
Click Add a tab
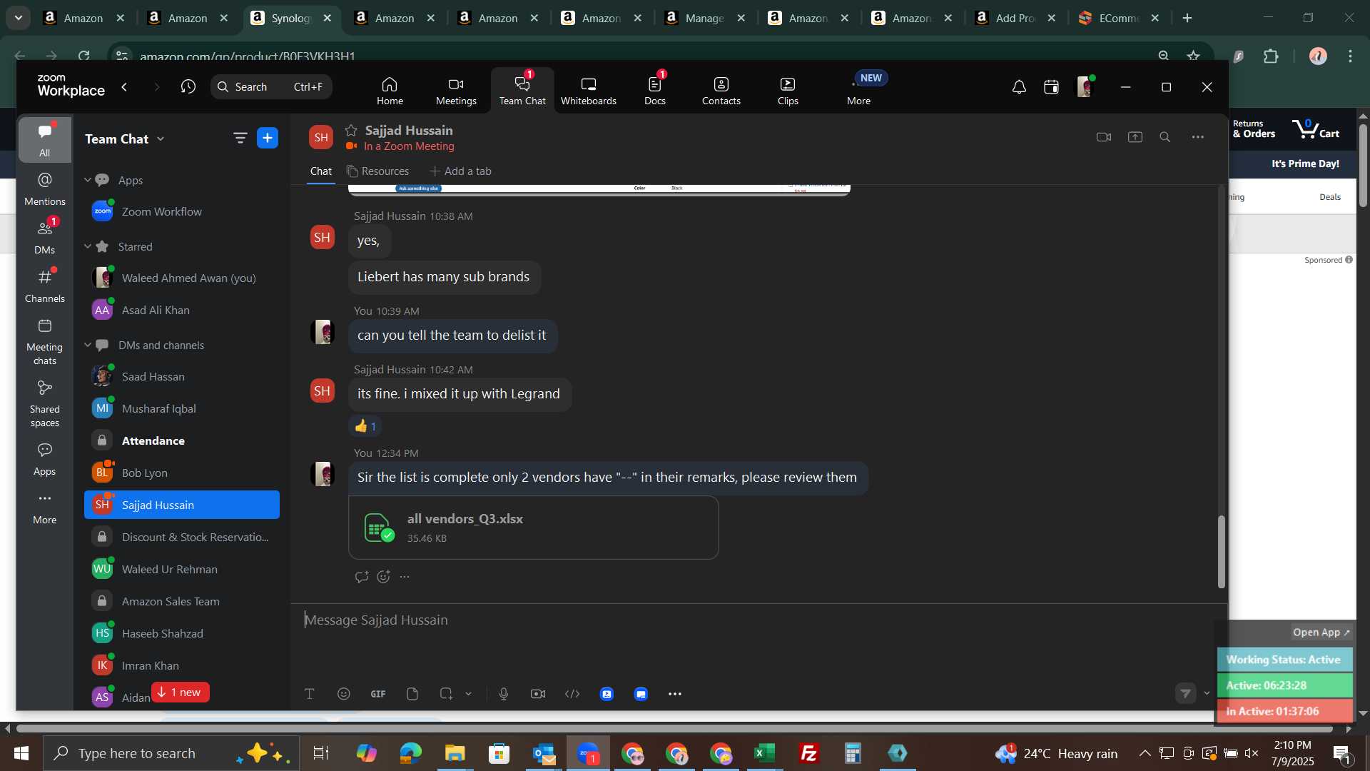tap(460, 171)
